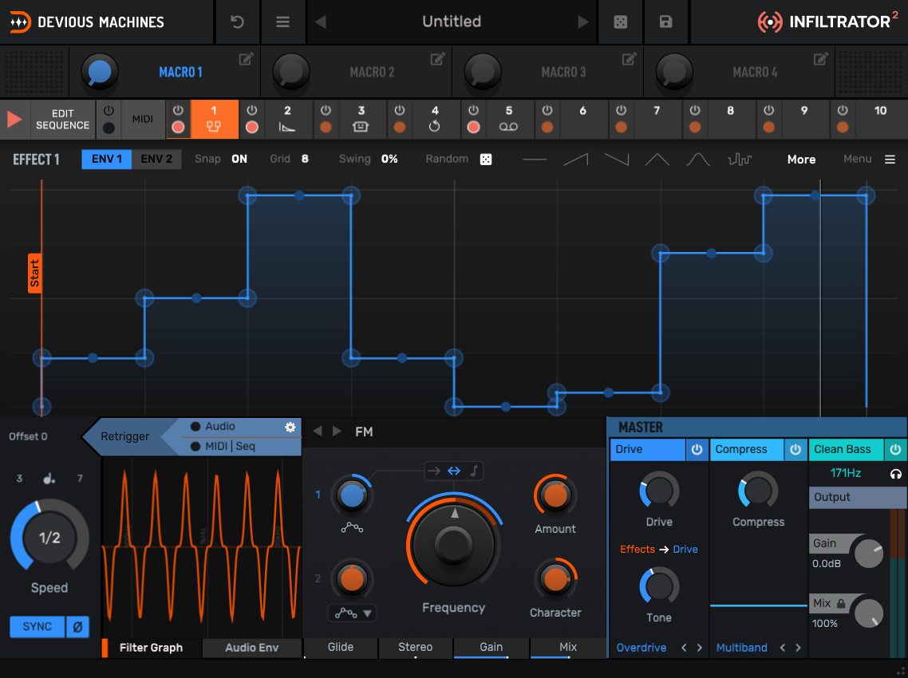Choose the ramp down envelope shape
908x678 pixels.
(x=617, y=160)
